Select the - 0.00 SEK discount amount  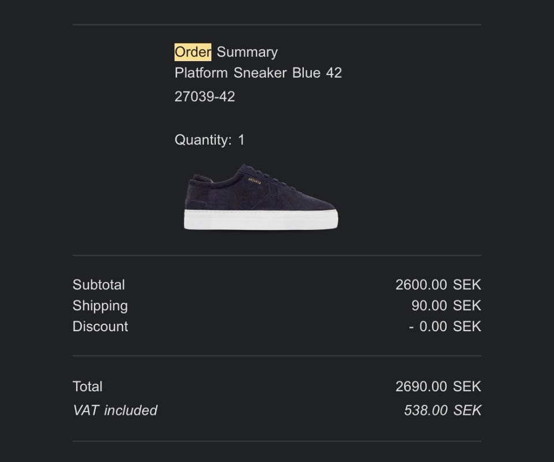click(x=445, y=327)
